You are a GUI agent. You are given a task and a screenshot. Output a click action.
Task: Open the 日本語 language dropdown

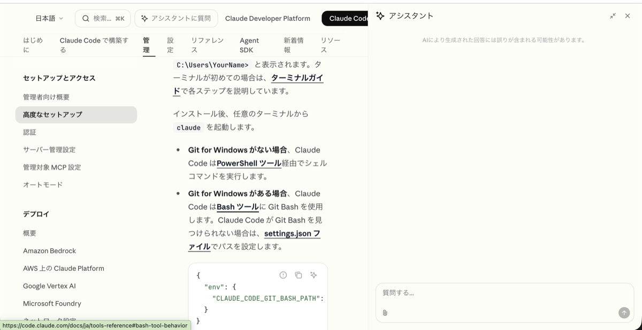pos(49,18)
